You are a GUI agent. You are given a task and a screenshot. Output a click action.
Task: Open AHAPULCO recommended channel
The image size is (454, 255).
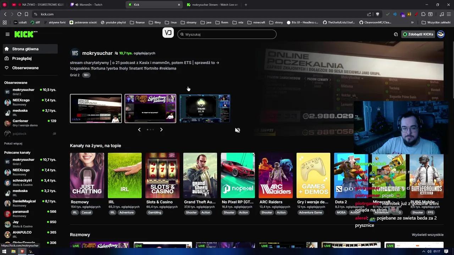pos(30,234)
